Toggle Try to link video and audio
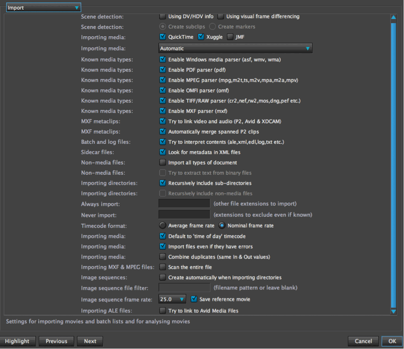The height and width of the screenshot is (349, 404). [162, 121]
